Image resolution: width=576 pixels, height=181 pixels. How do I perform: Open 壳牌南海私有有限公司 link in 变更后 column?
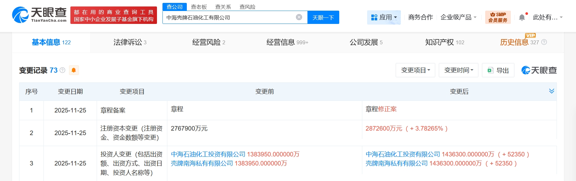click(396, 164)
